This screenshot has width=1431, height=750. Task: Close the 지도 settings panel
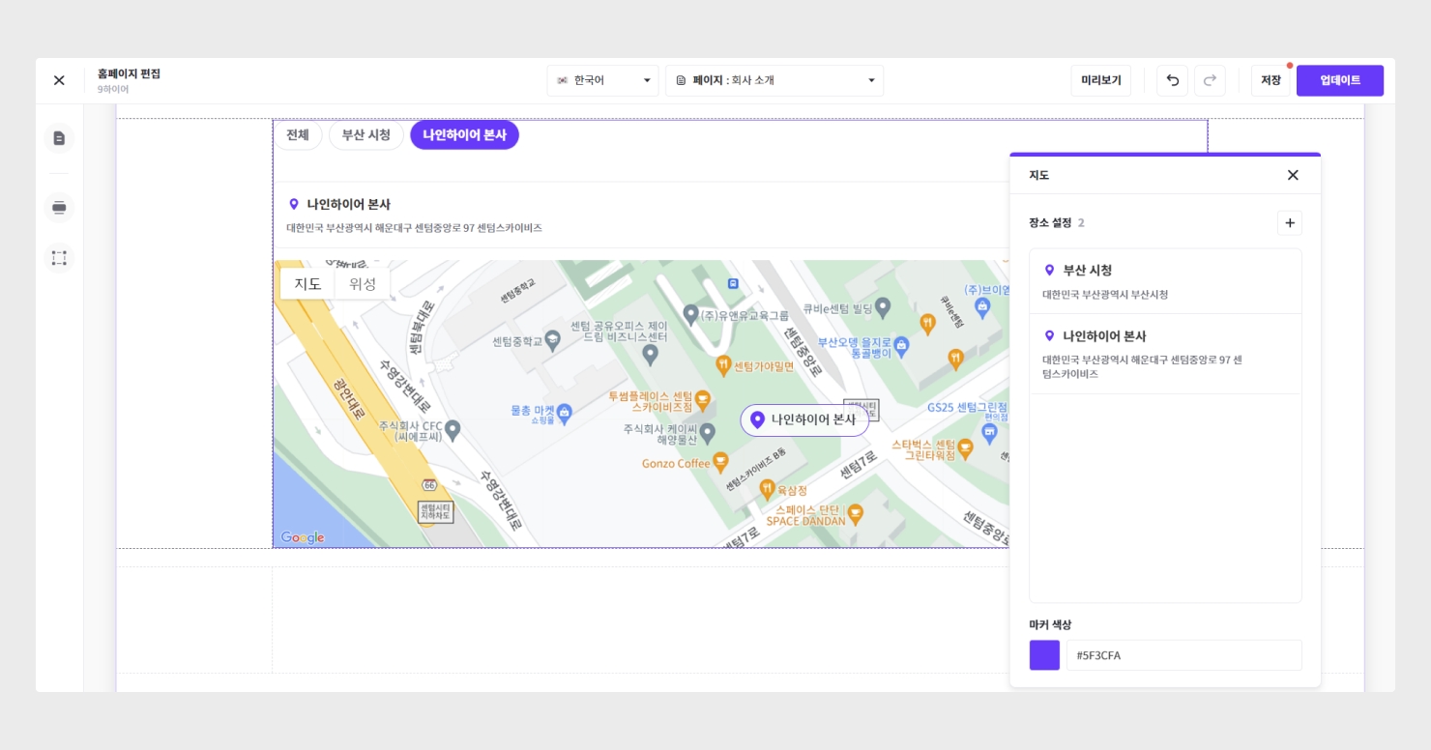[1293, 175]
